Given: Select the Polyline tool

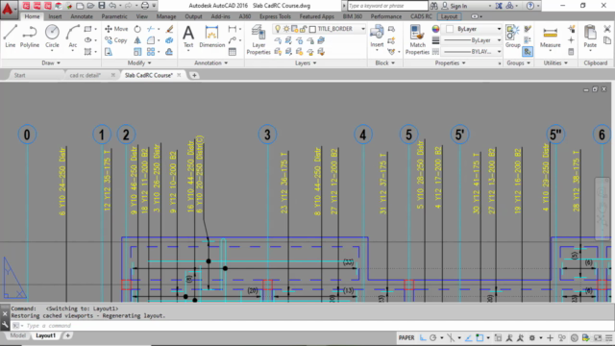Looking at the screenshot, I should tap(30, 37).
